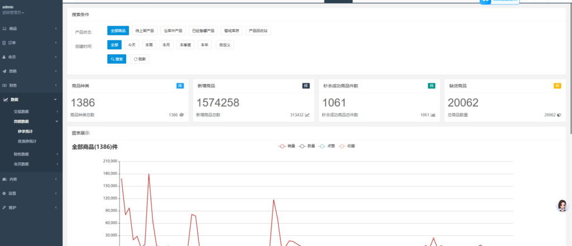Expand the 会员数据 submenu arrow
Screen dimensions: 572x246
coord(58,164)
